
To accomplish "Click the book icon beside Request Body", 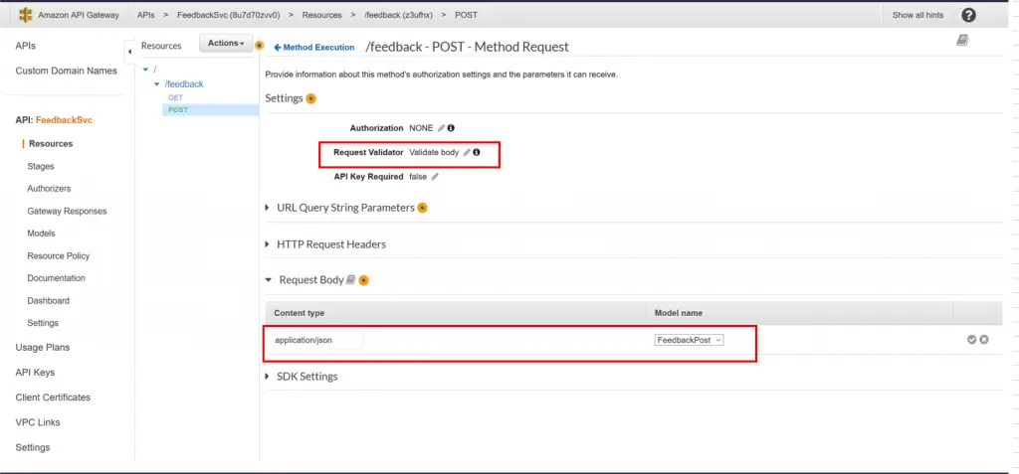I will [351, 280].
